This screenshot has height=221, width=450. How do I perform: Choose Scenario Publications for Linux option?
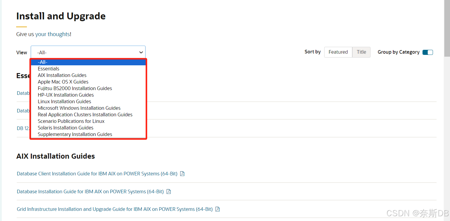(88, 121)
